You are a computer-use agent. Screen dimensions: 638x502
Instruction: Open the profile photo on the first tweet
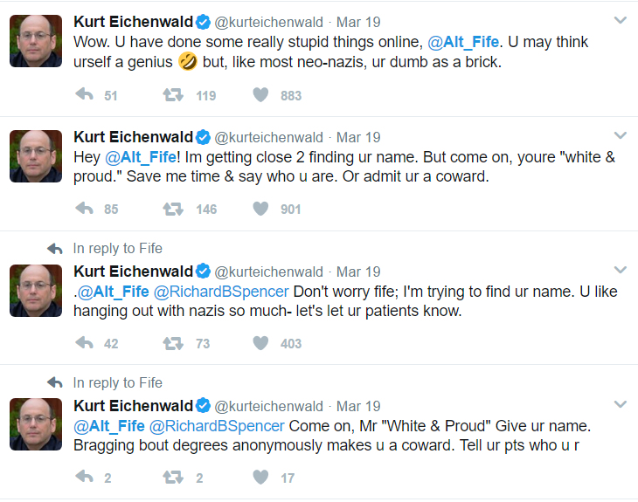36,41
